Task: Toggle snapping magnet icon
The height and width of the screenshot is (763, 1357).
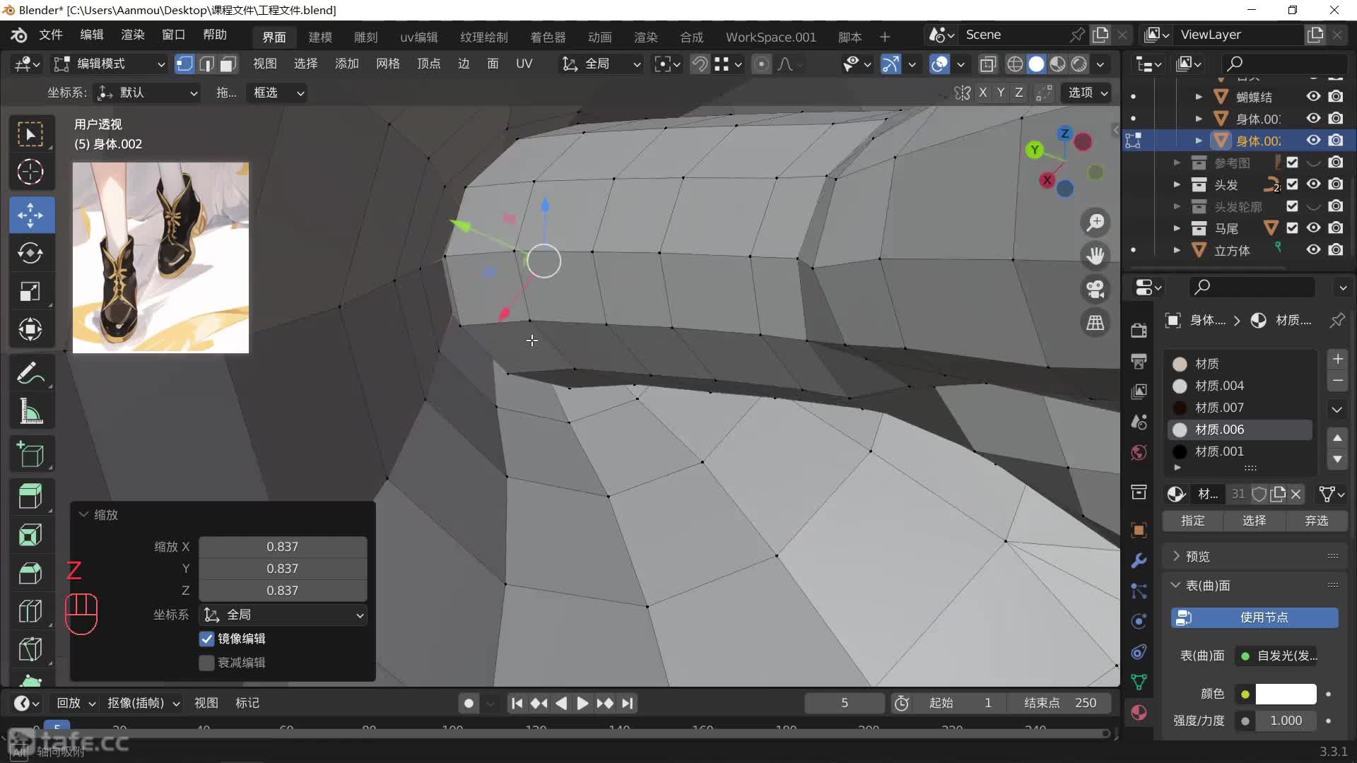Action: 700,64
